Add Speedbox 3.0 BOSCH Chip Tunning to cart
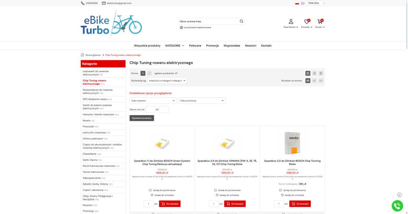 (x=300, y=204)
